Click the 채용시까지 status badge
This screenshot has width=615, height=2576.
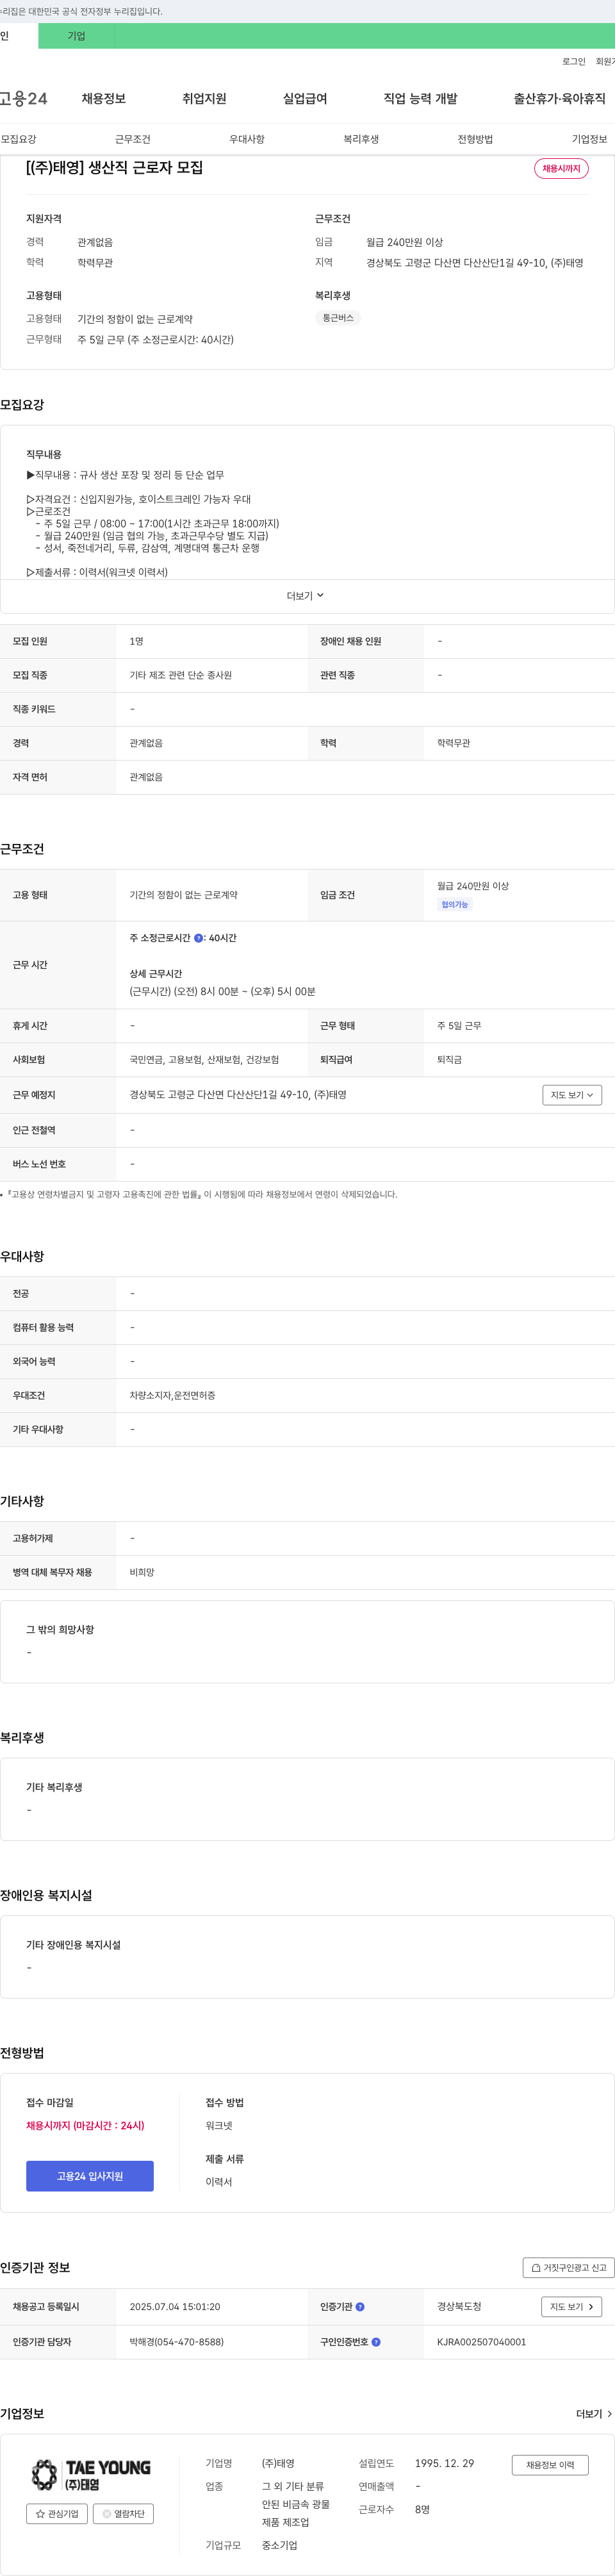click(561, 169)
